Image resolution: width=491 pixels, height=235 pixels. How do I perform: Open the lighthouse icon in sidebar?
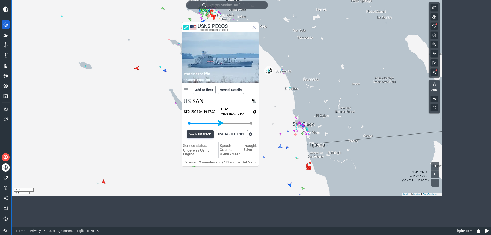click(x=6, y=55)
